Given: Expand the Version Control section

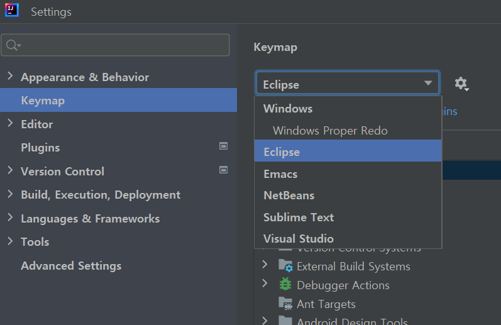Looking at the screenshot, I should (10, 170).
